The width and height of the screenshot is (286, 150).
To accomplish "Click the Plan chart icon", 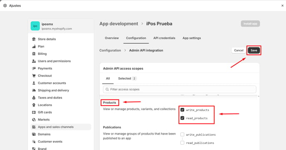I will pyautogui.click(x=34, y=47).
